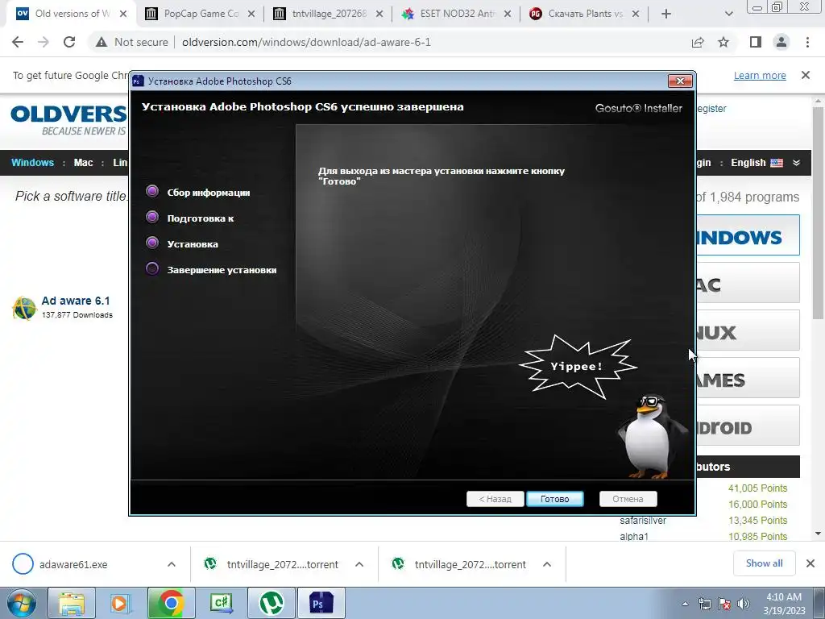Click the safarisilver contributor link
825x619 pixels.
(x=643, y=521)
